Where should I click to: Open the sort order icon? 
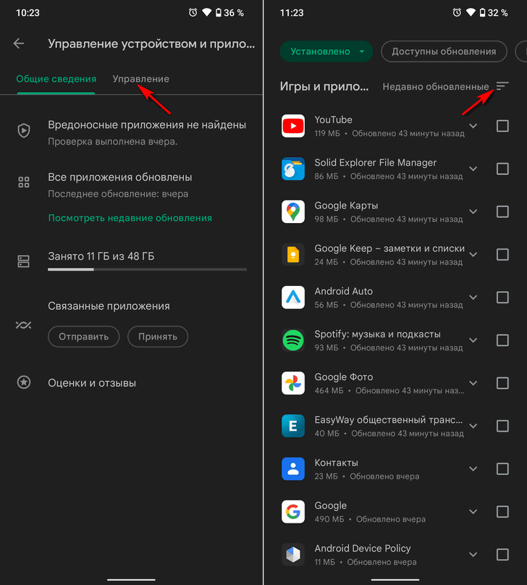pos(502,86)
